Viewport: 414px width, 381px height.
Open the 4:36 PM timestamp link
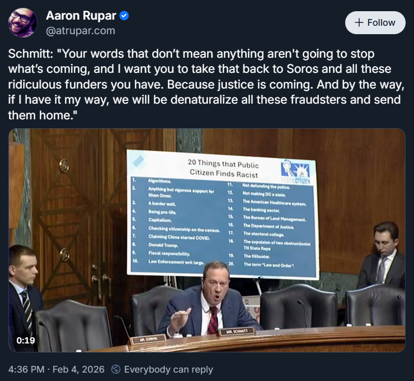coord(27,369)
